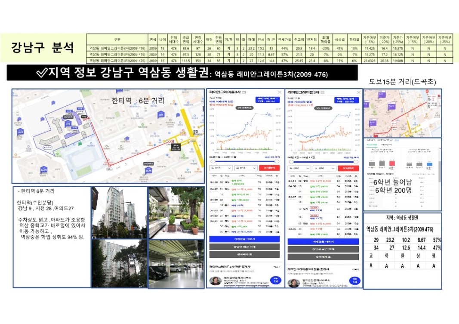
Task: Open blue deal-type dropdown in left panel
Action: 267,100
